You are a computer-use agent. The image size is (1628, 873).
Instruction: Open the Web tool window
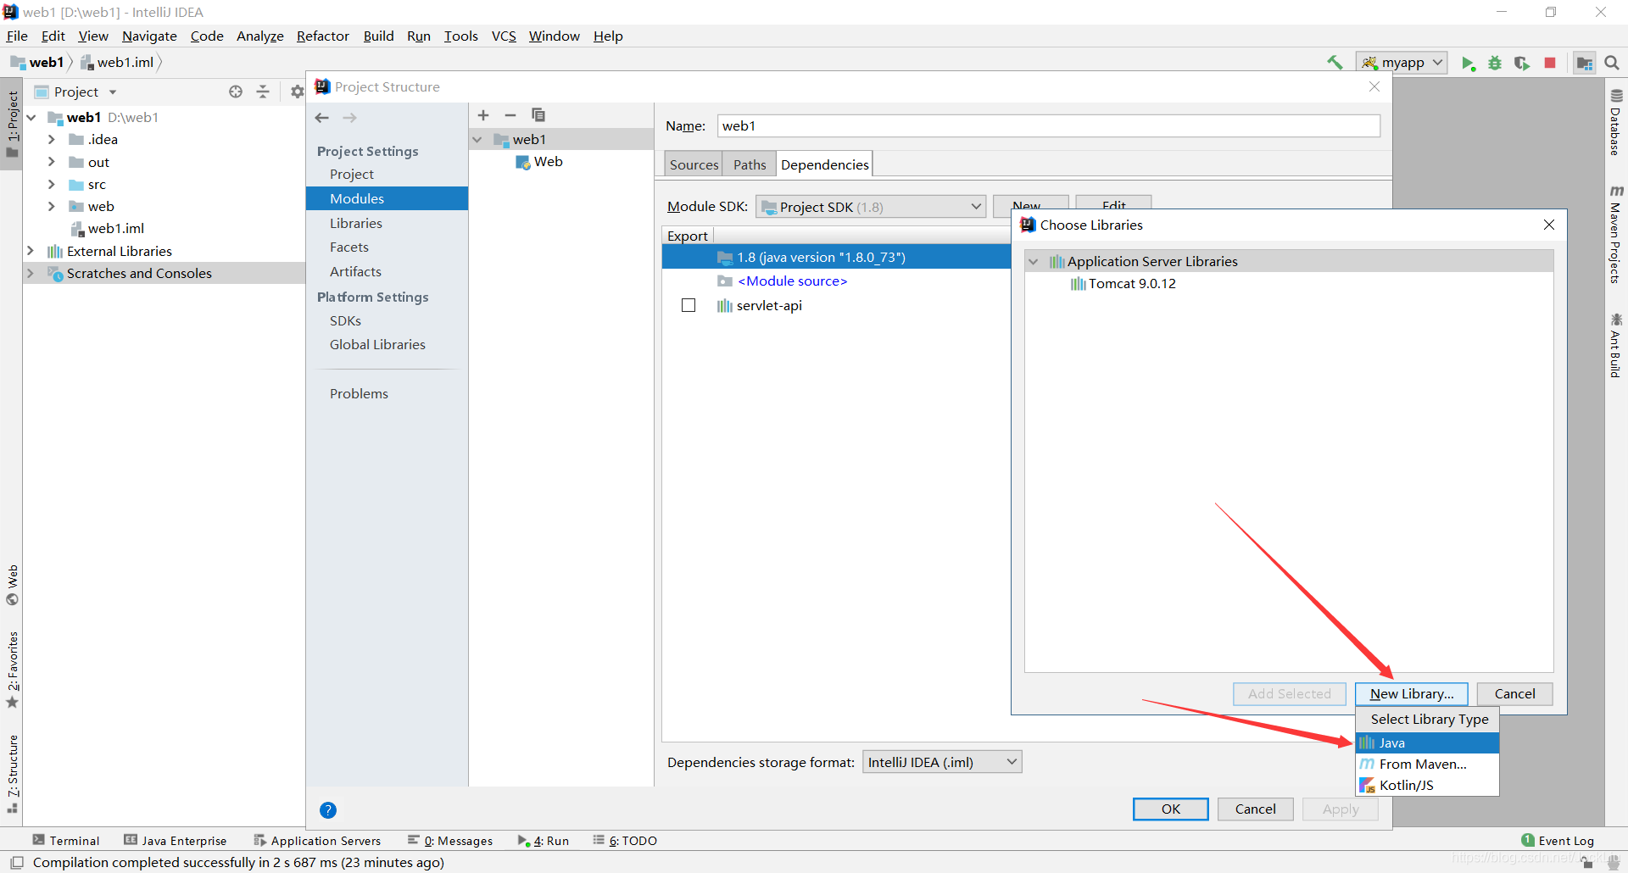pos(12,585)
